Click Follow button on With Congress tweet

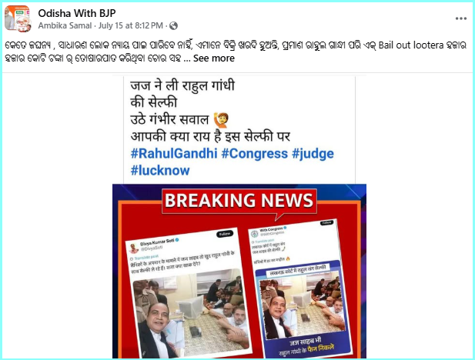pos(326,223)
